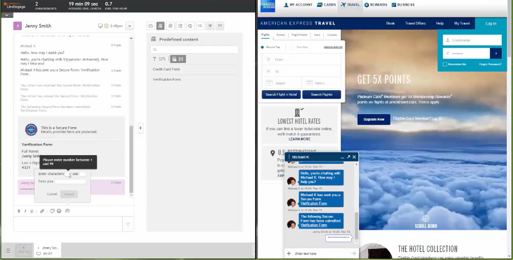Open the SF widget button
513x260 pixels.
coord(210,26)
